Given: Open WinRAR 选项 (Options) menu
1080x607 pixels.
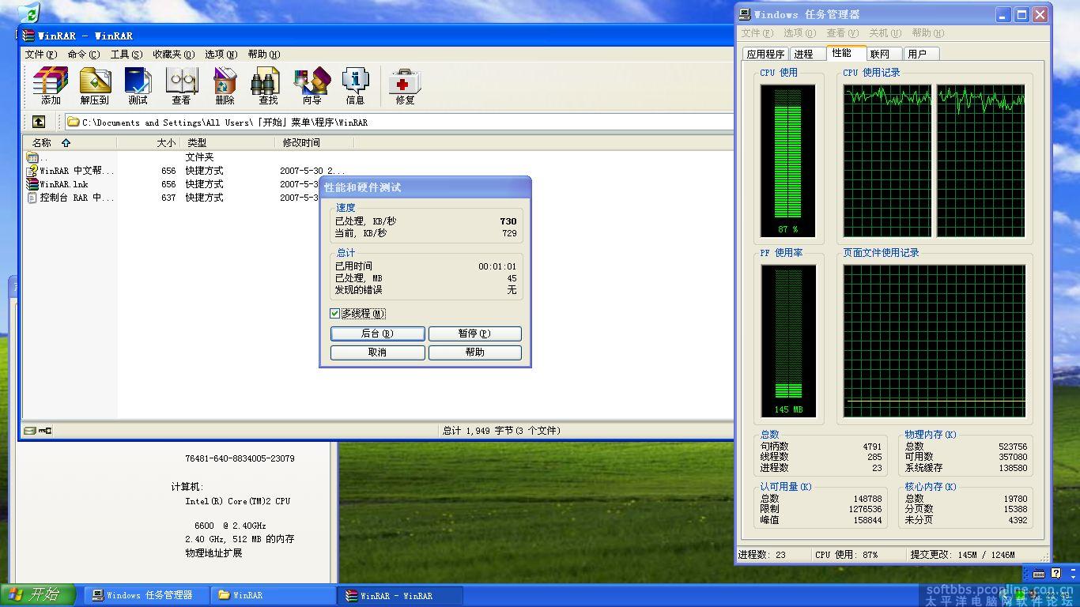Looking at the screenshot, I should [221, 55].
